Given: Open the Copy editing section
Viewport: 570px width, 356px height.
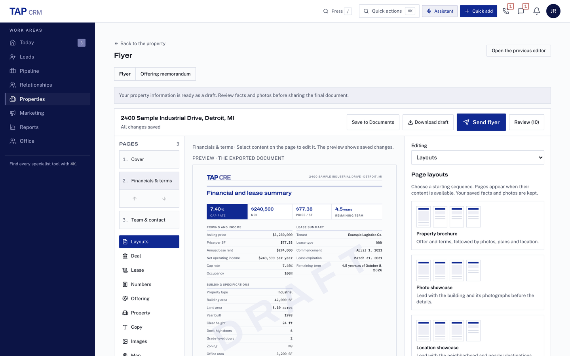Looking at the screenshot, I should point(149,327).
